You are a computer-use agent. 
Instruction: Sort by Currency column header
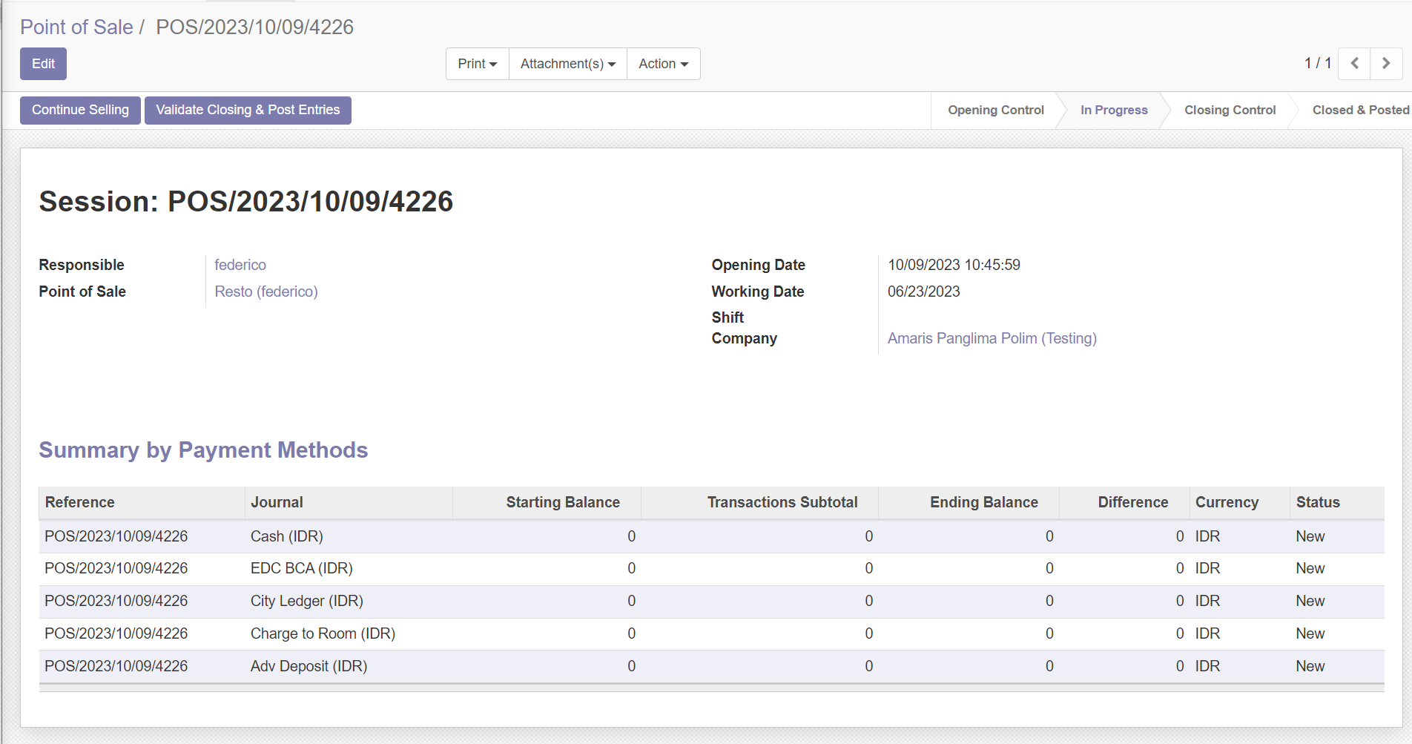1240,502
